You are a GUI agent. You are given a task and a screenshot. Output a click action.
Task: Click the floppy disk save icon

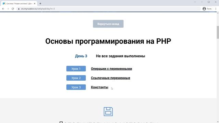pos(108,112)
